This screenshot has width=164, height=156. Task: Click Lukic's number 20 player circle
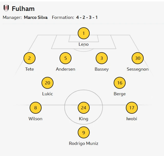coord(47,83)
